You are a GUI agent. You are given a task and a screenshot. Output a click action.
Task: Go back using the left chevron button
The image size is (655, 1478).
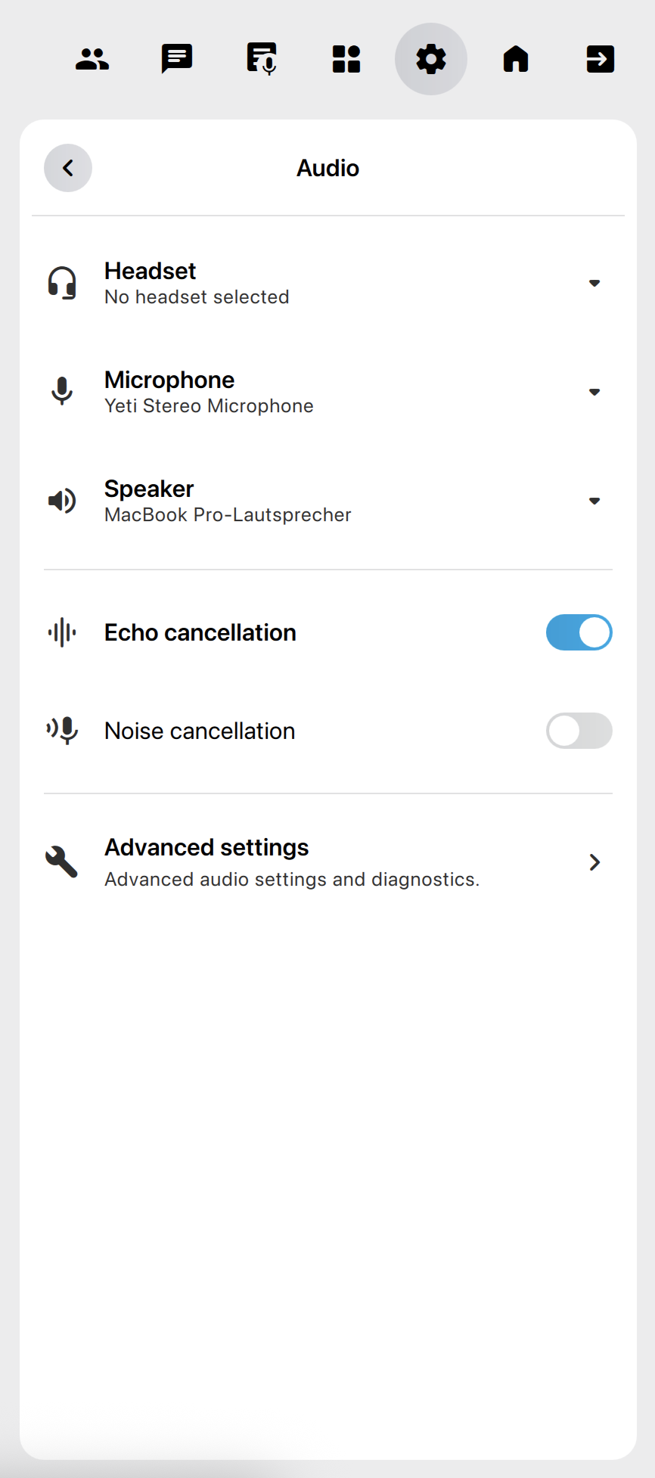68,168
